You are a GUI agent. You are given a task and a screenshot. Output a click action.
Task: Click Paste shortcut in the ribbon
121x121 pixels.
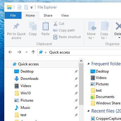(x=67, y=37)
